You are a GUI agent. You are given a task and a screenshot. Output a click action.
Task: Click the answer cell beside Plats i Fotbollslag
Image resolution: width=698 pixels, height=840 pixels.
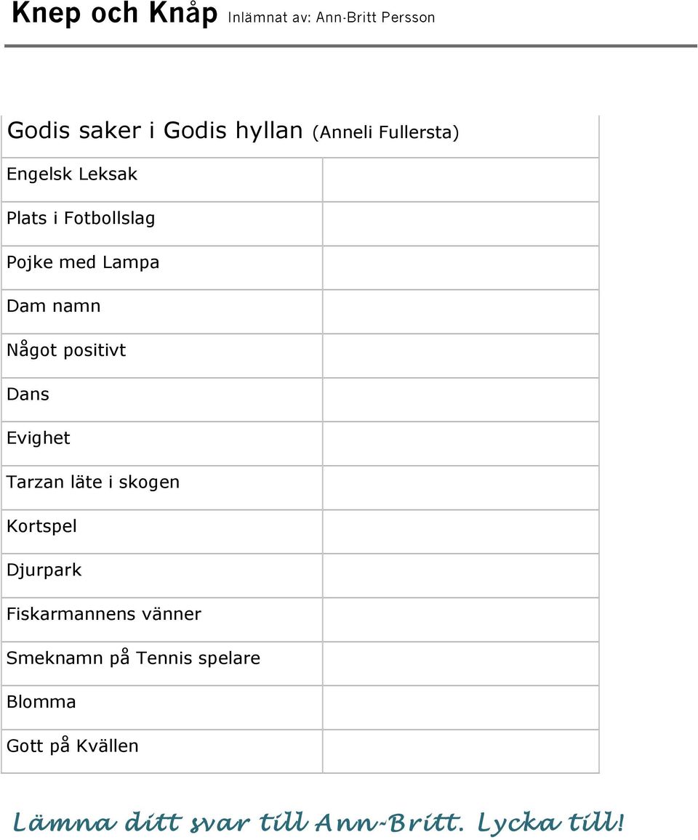tap(460, 224)
